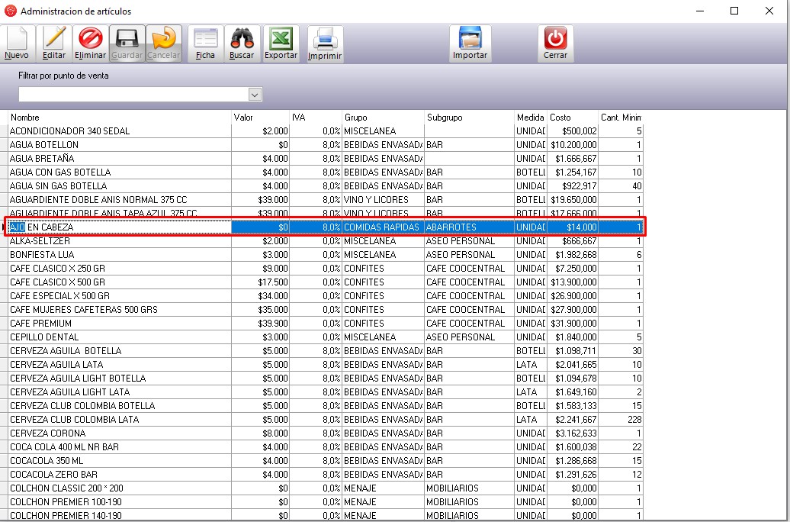Open the Importar tool
The height and width of the screenshot is (522, 790).
click(470, 43)
